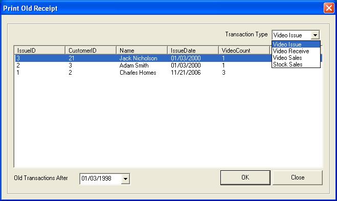Click VideoCount 3 in Charles Homes row
The image size is (337, 201).
[223, 73]
